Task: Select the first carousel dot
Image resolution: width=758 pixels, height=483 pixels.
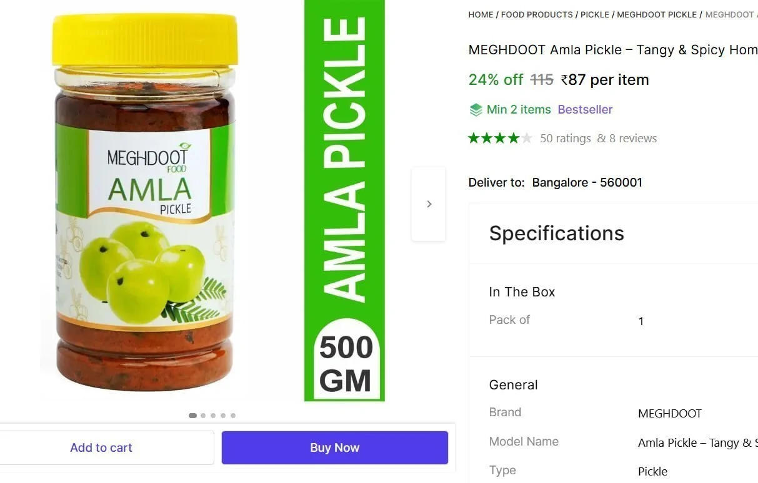Action: 192,416
